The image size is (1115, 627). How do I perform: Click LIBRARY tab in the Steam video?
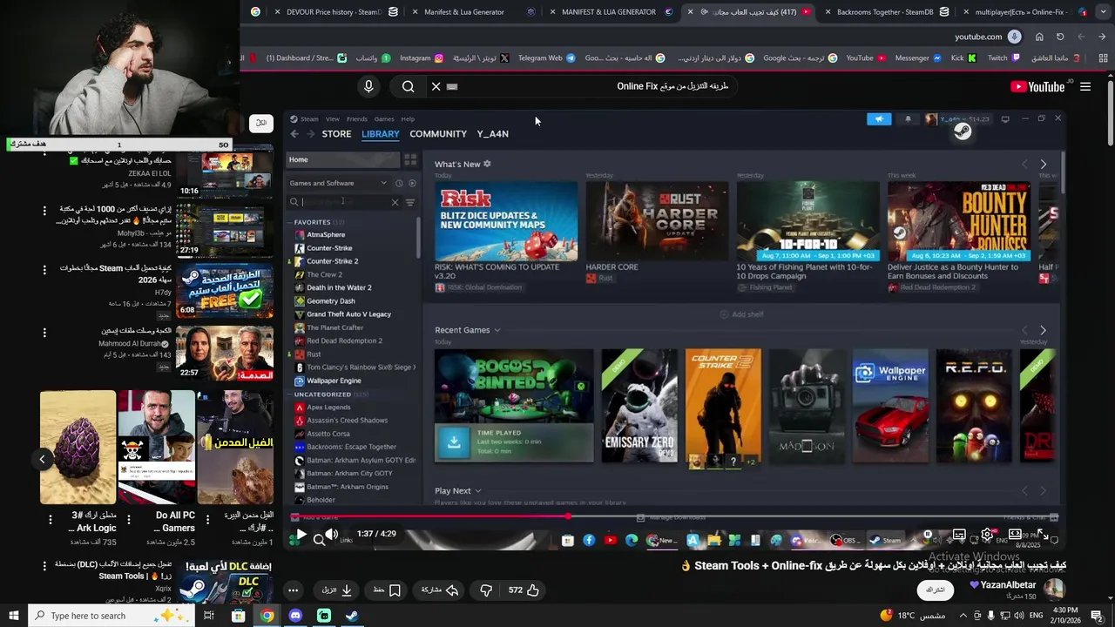(x=381, y=134)
